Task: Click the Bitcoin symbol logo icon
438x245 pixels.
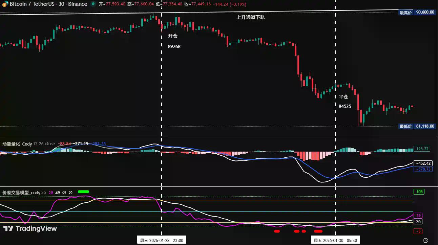Action: [x=5, y=4]
